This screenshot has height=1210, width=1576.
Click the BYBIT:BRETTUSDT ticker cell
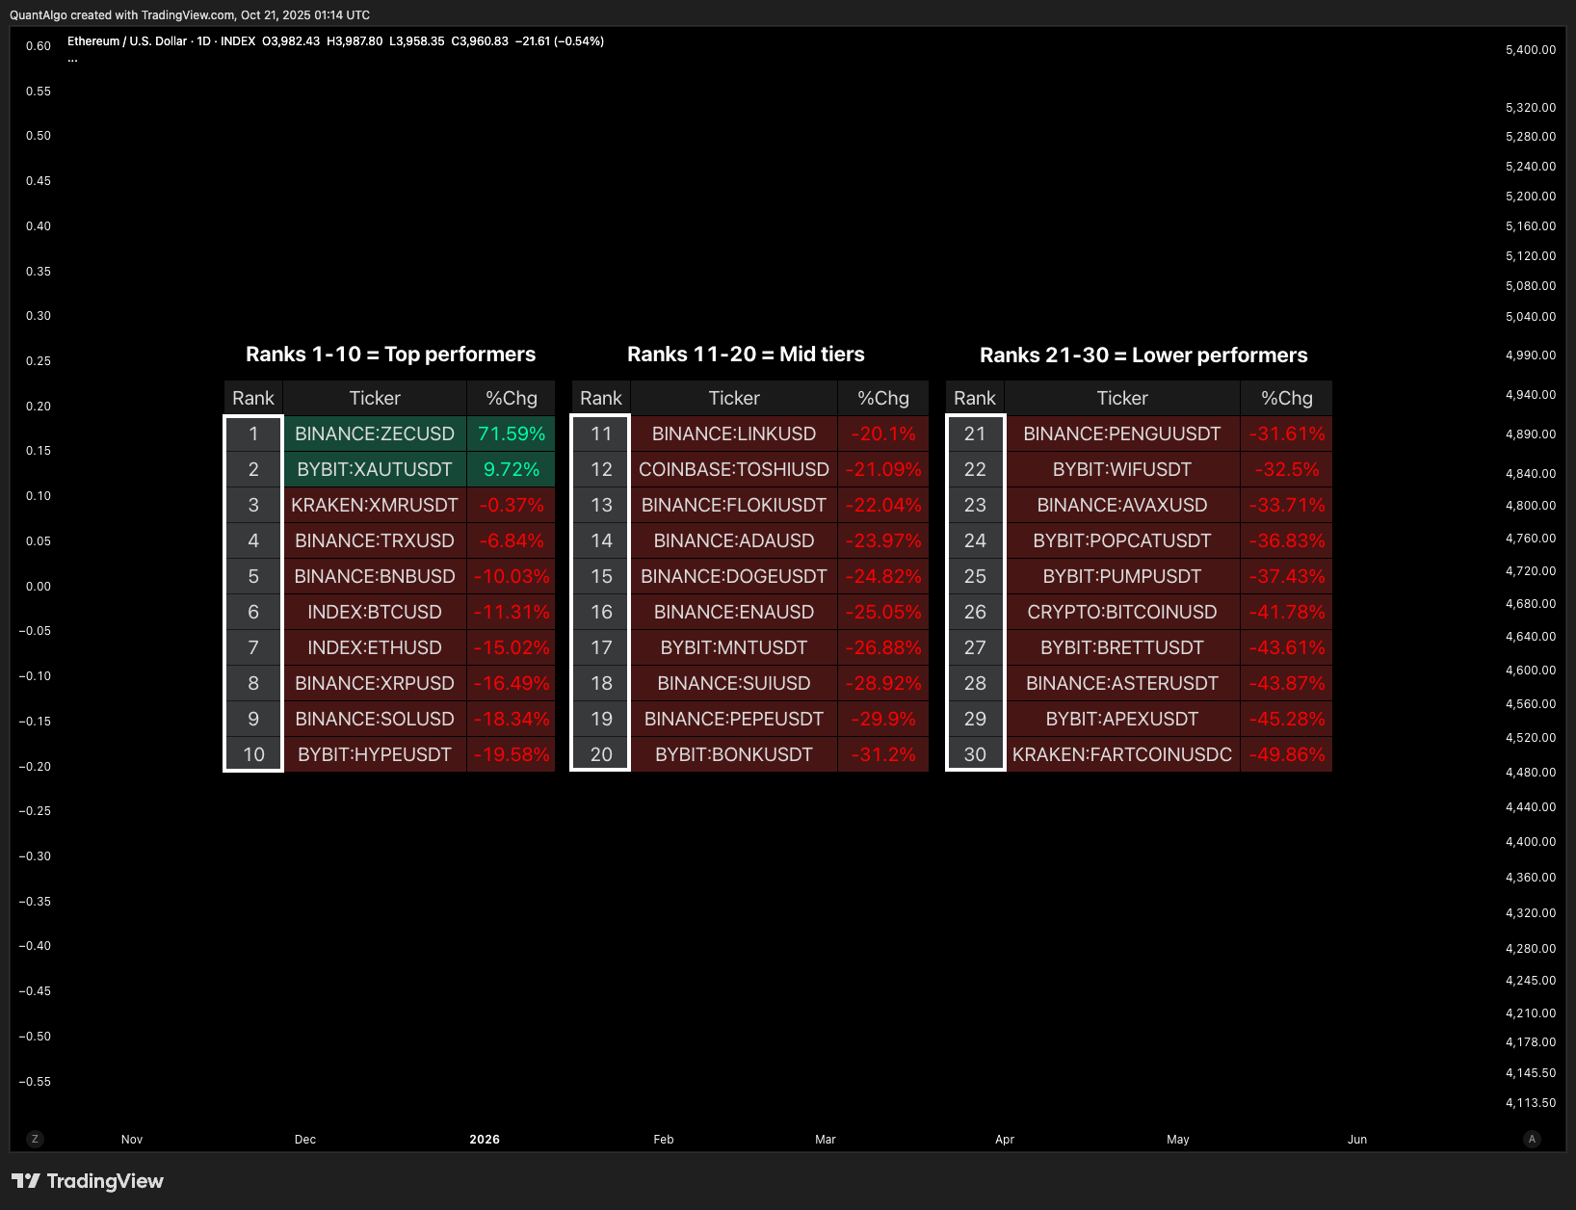pyautogui.click(x=1122, y=647)
